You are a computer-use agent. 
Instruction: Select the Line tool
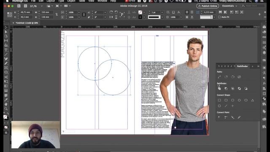coord(6,54)
